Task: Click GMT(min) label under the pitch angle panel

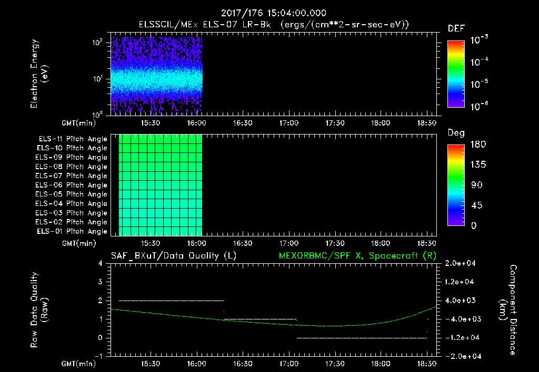Action: [78, 243]
